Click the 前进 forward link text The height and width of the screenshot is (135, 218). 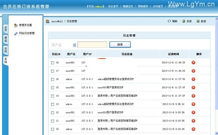203,21
